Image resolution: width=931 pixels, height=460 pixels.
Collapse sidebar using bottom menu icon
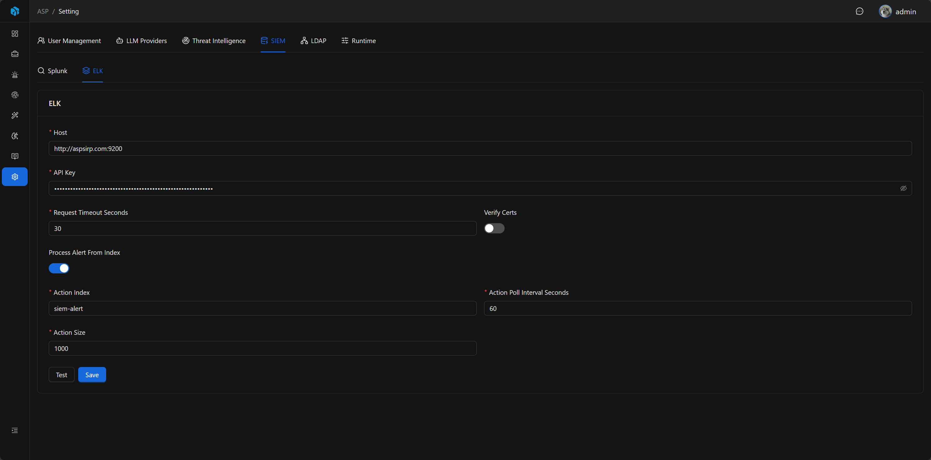tap(15, 430)
